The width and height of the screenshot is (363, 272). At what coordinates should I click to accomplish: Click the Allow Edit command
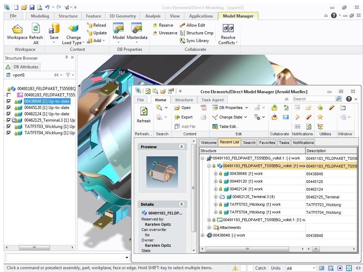(x=193, y=25)
